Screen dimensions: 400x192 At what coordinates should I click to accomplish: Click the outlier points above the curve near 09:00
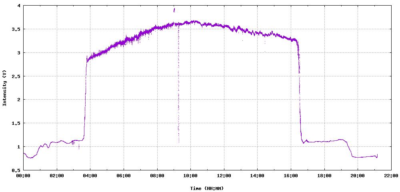(x=174, y=10)
